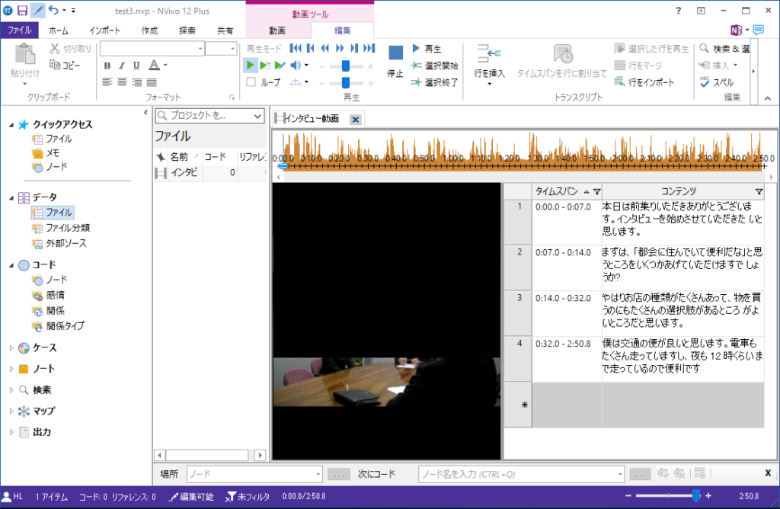
Task: Click Import Rows (行をインポート) icon
Action: 620,82
